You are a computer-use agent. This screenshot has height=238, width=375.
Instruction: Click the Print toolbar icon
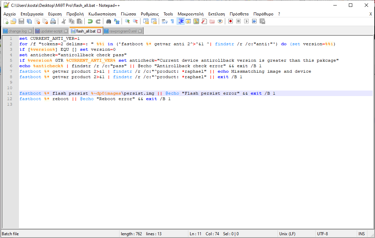pos(53,21)
